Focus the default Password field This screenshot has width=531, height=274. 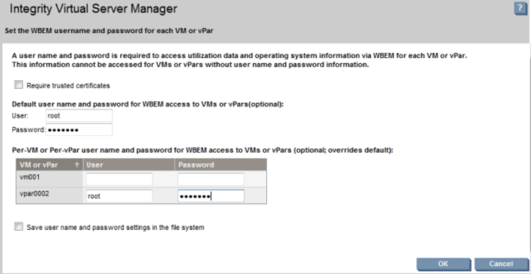pyautogui.click(x=78, y=130)
